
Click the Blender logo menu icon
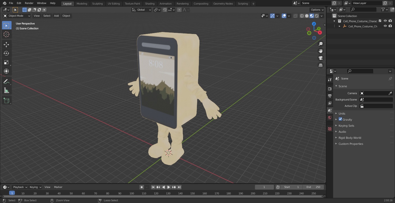coord(4,3)
